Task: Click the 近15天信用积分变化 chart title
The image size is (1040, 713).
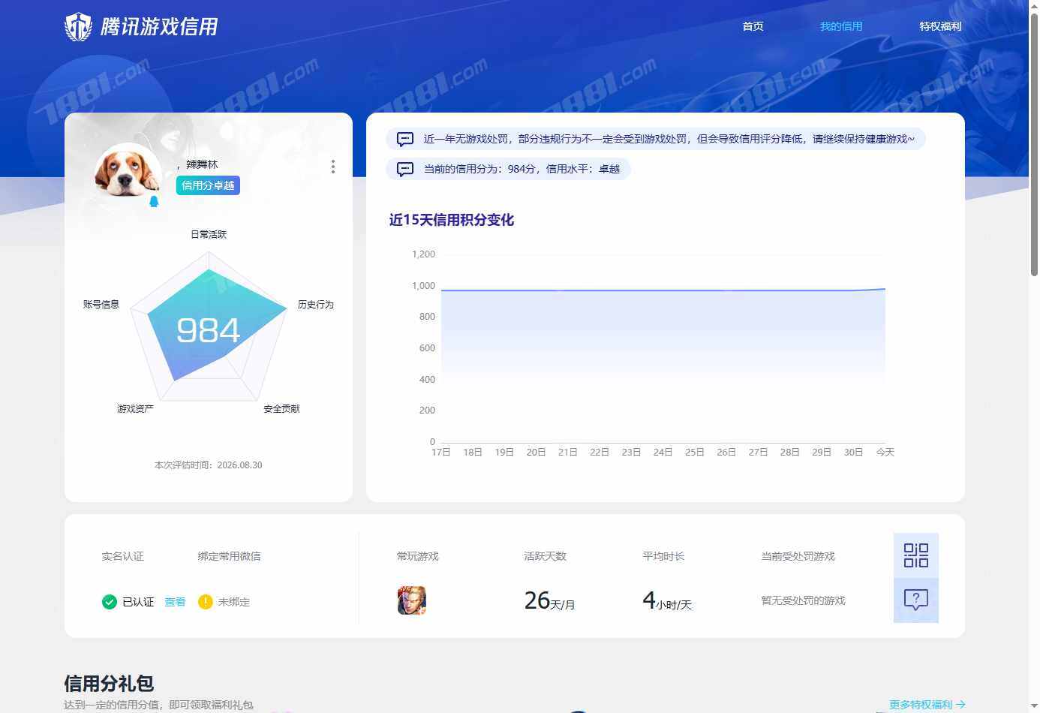Action: click(x=452, y=220)
